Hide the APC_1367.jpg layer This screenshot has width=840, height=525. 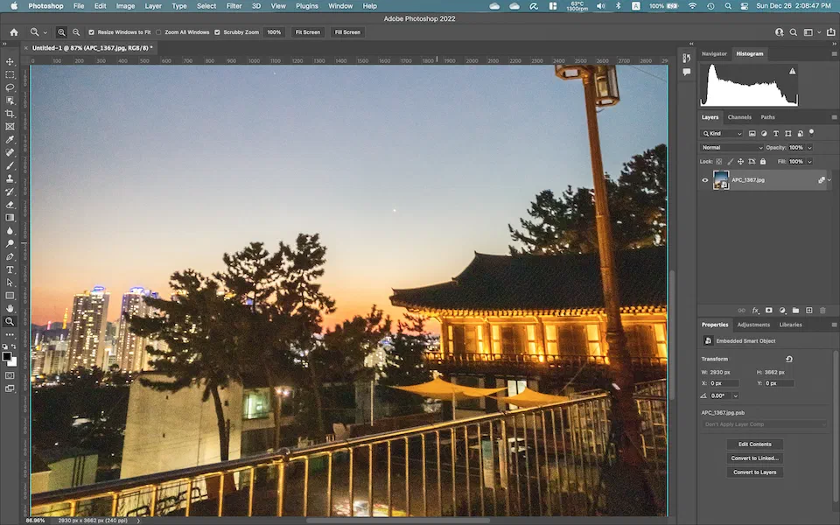tap(705, 180)
